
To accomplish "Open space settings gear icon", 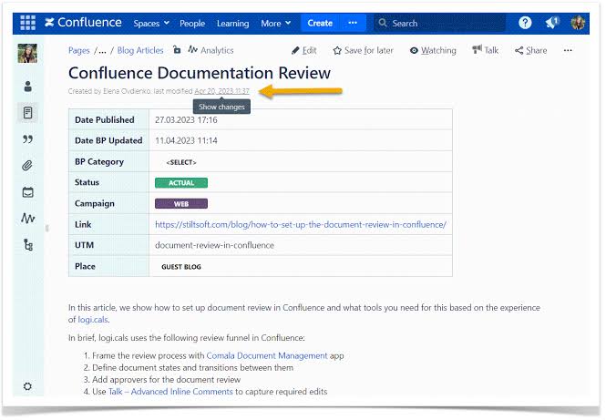I will point(27,386).
